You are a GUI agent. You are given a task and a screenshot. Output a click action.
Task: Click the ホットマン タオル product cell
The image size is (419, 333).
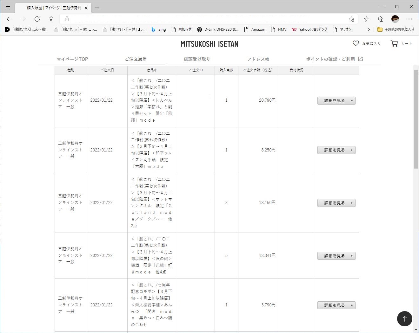(x=152, y=202)
